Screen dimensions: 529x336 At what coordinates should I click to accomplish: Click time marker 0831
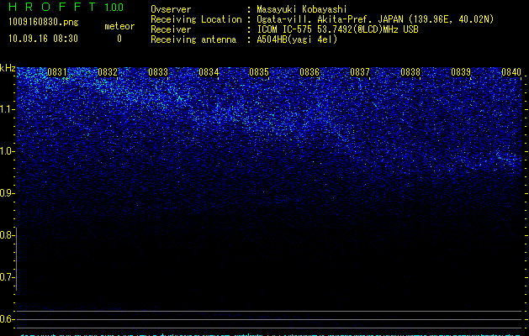click(57, 72)
